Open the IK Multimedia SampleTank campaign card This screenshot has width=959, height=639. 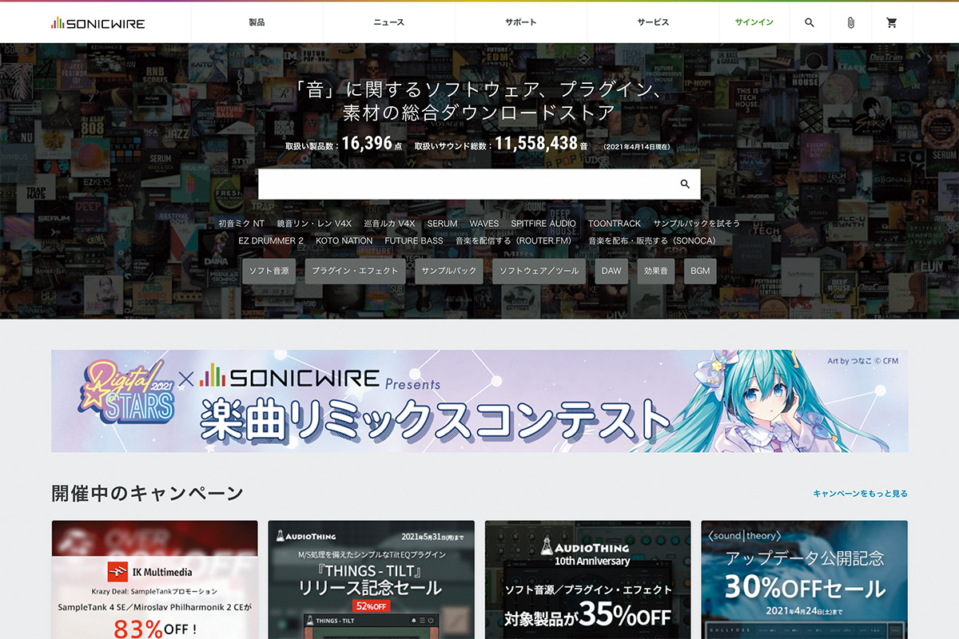[154, 580]
